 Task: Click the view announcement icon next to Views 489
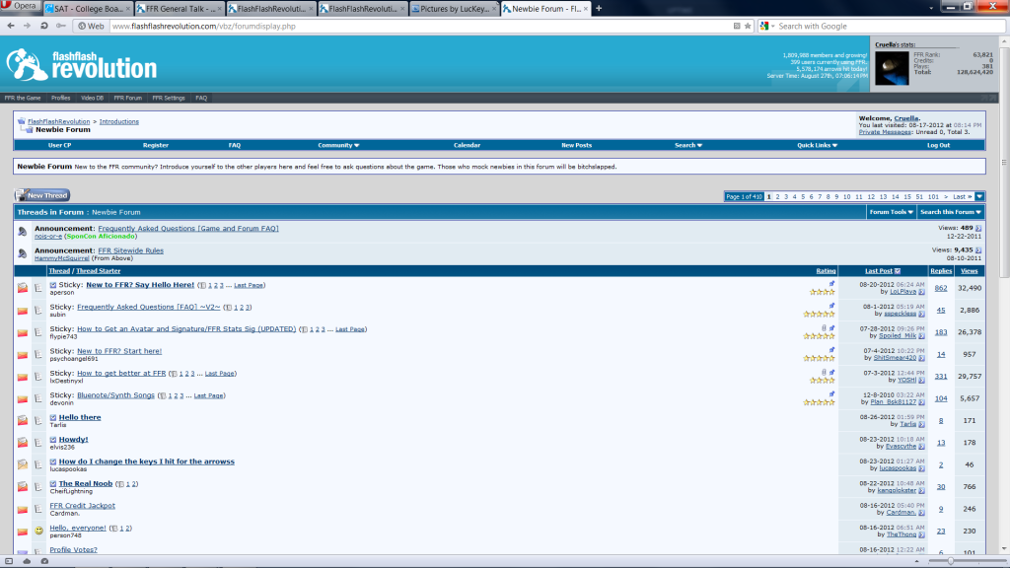tap(978, 228)
